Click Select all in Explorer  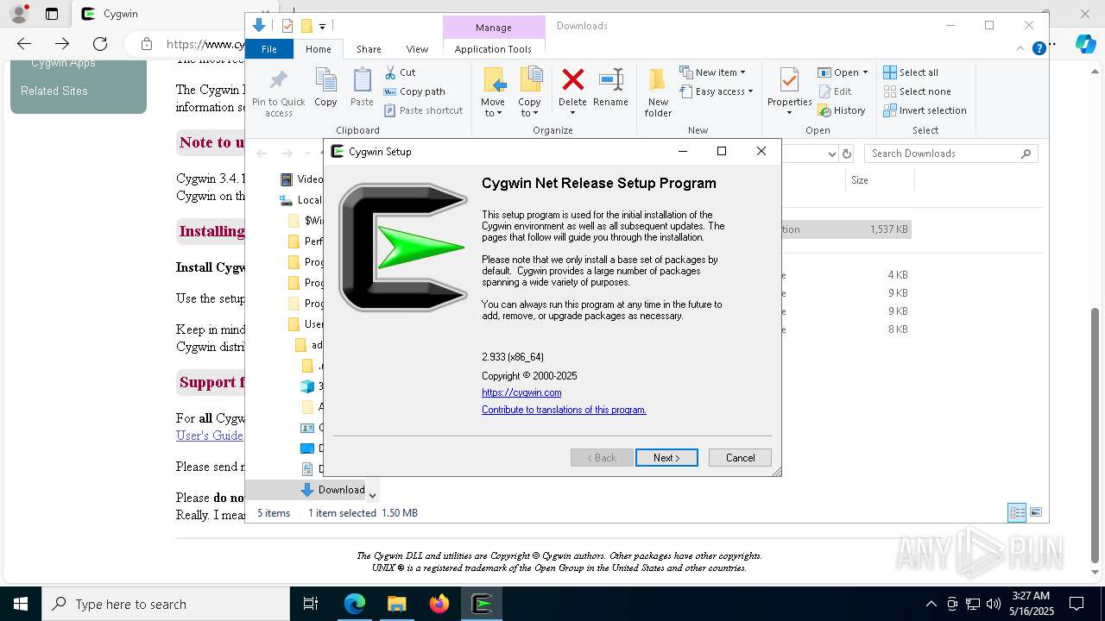point(911,72)
